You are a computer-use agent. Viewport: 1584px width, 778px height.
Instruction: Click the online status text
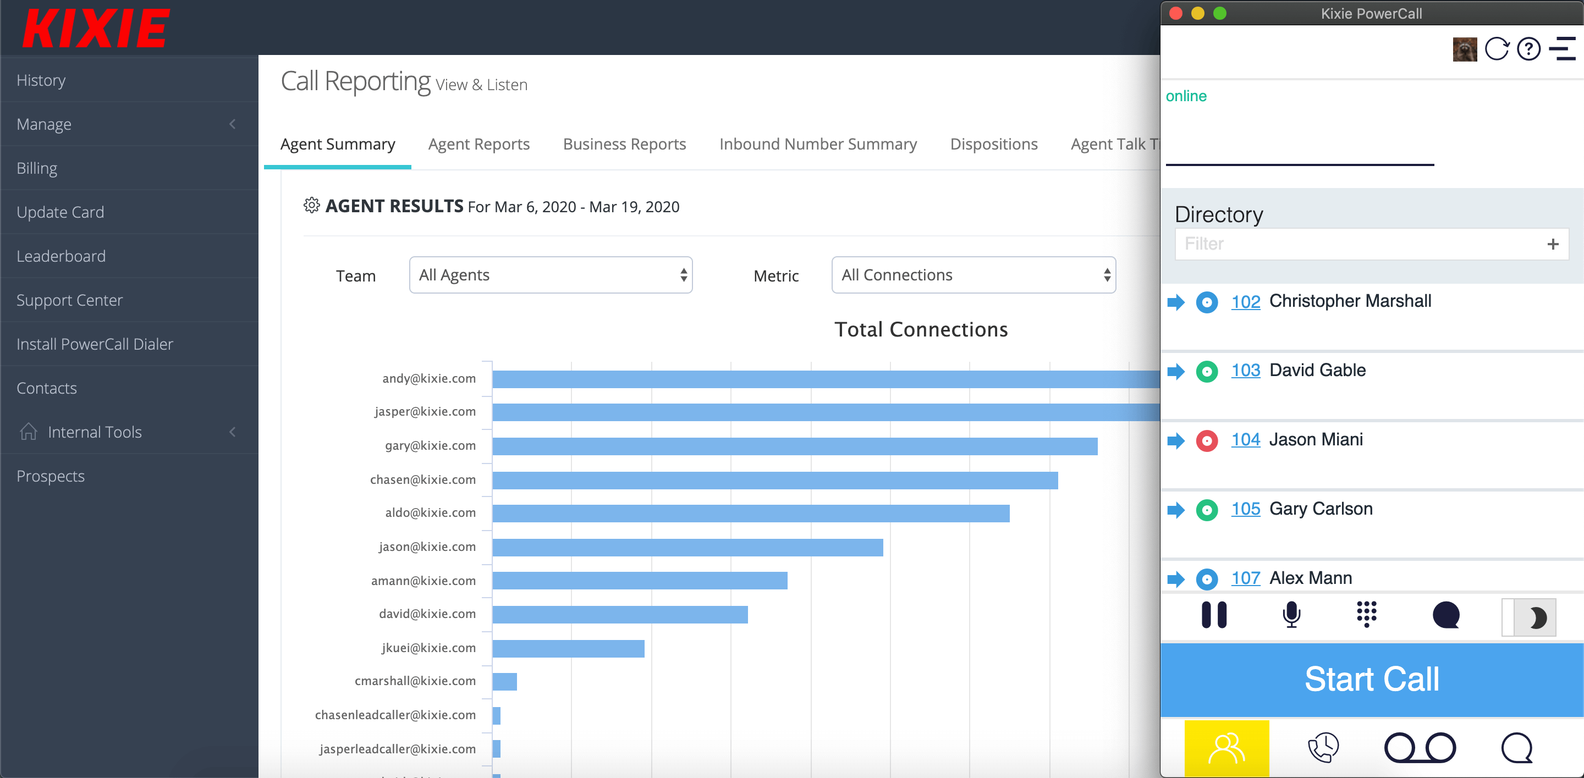pyautogui.click(x=1186, y=96)
